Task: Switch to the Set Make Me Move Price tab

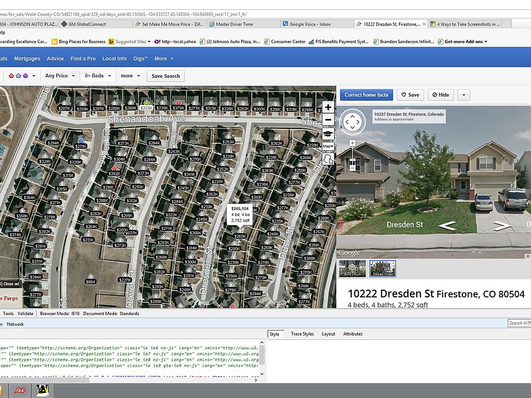Action: pos(169,24)
